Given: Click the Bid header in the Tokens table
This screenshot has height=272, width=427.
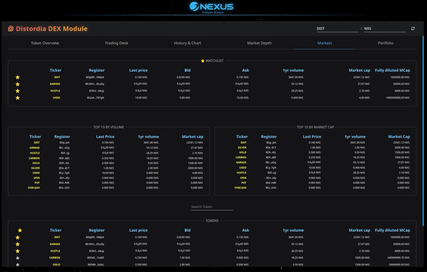Looking at the screenshot, I should point(188,230).
